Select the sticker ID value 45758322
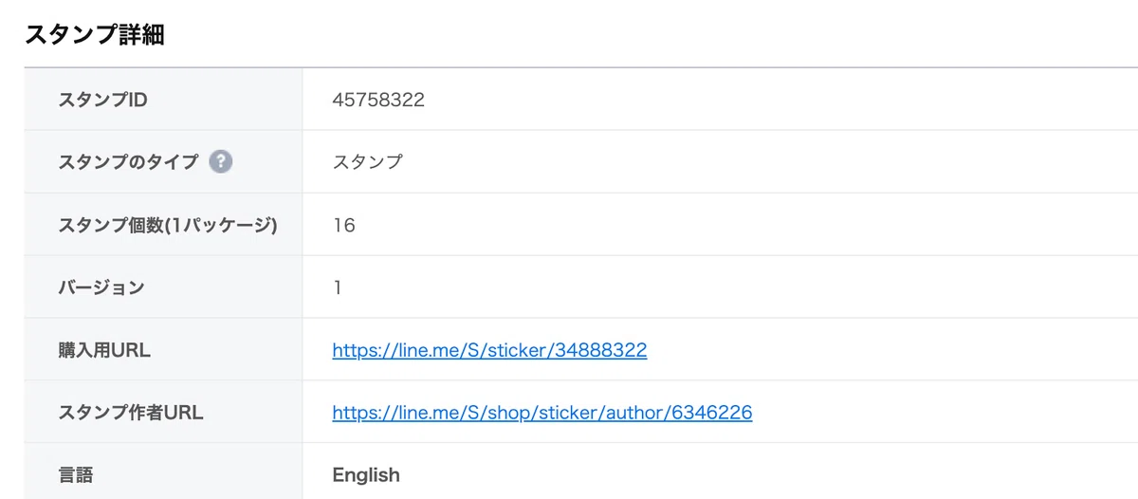The image size is (1138, 499). coord(378,100)
